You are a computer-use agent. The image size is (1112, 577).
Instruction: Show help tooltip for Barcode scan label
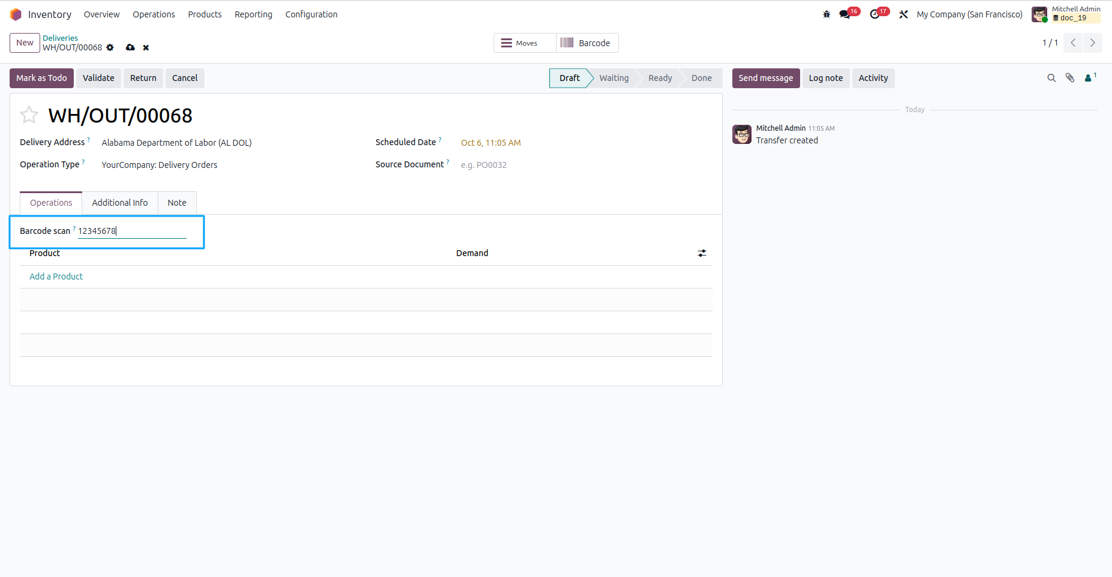[x=74, y=228]
